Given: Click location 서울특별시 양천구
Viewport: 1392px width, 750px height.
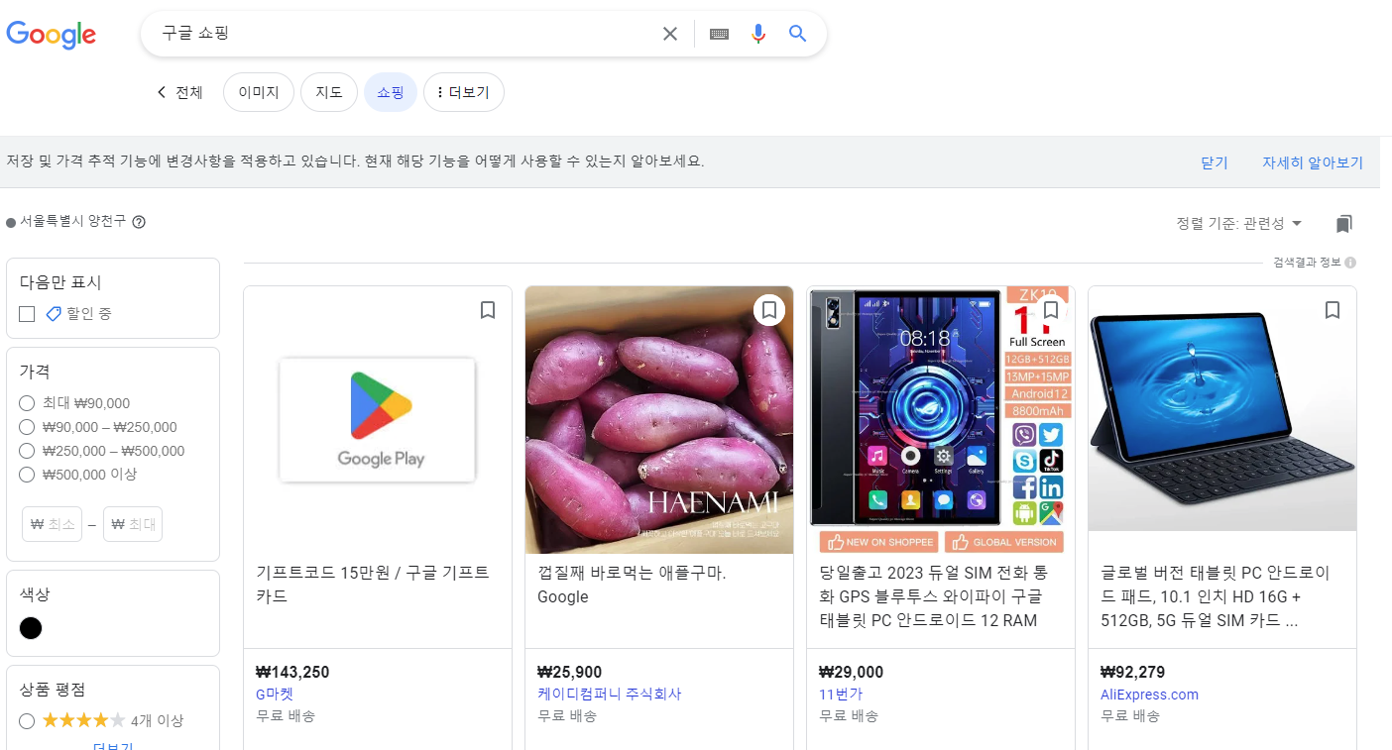Looking at the screenshot, I should (x=73, y=222).
